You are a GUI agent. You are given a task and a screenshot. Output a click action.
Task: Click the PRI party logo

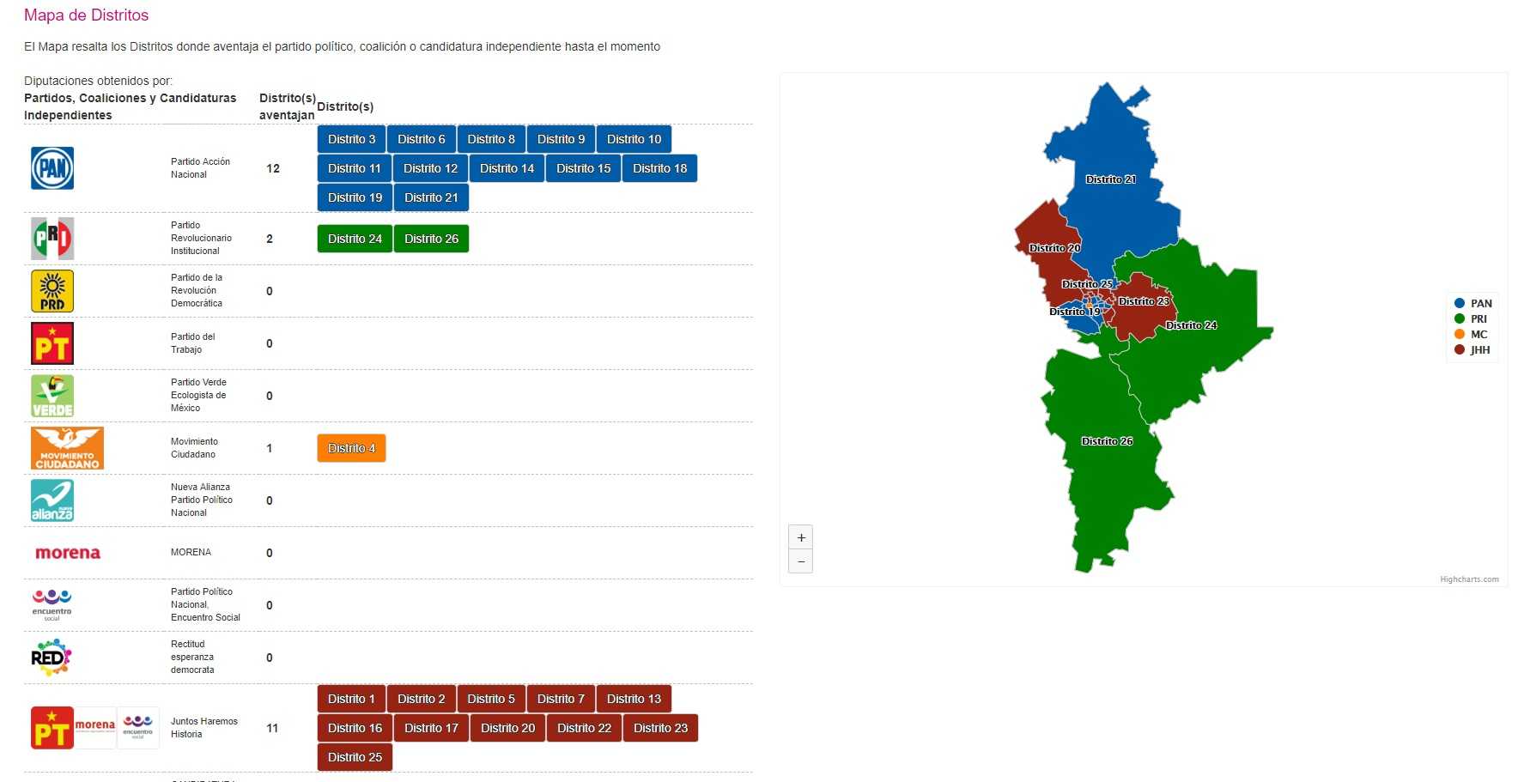coord(52,239)
